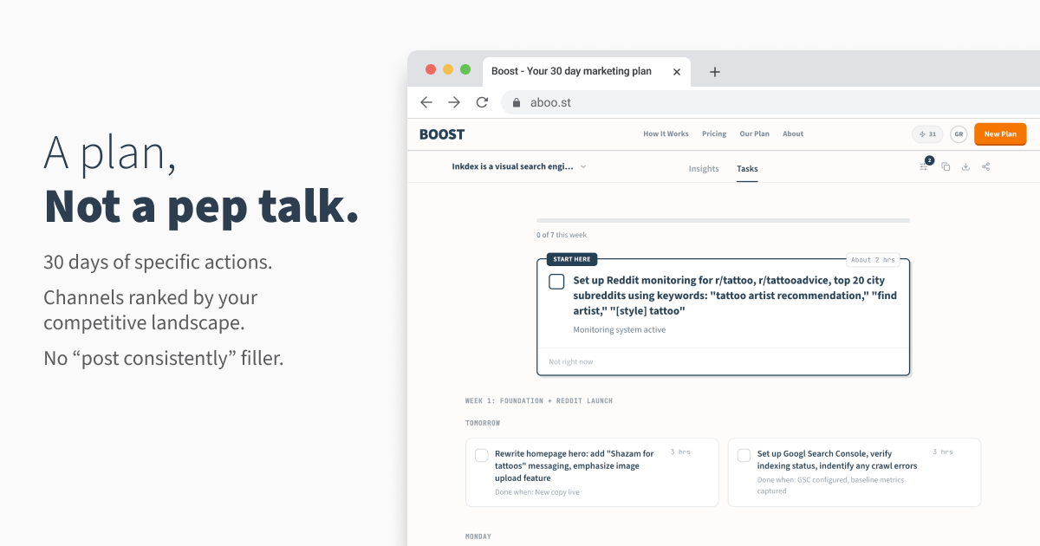1040x546 pixels.
Task: Click the New Plan button
Action: (x=1000, y=133)
